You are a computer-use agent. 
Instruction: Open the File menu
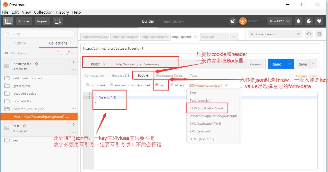pyautogui.click(x=5, y=12)
